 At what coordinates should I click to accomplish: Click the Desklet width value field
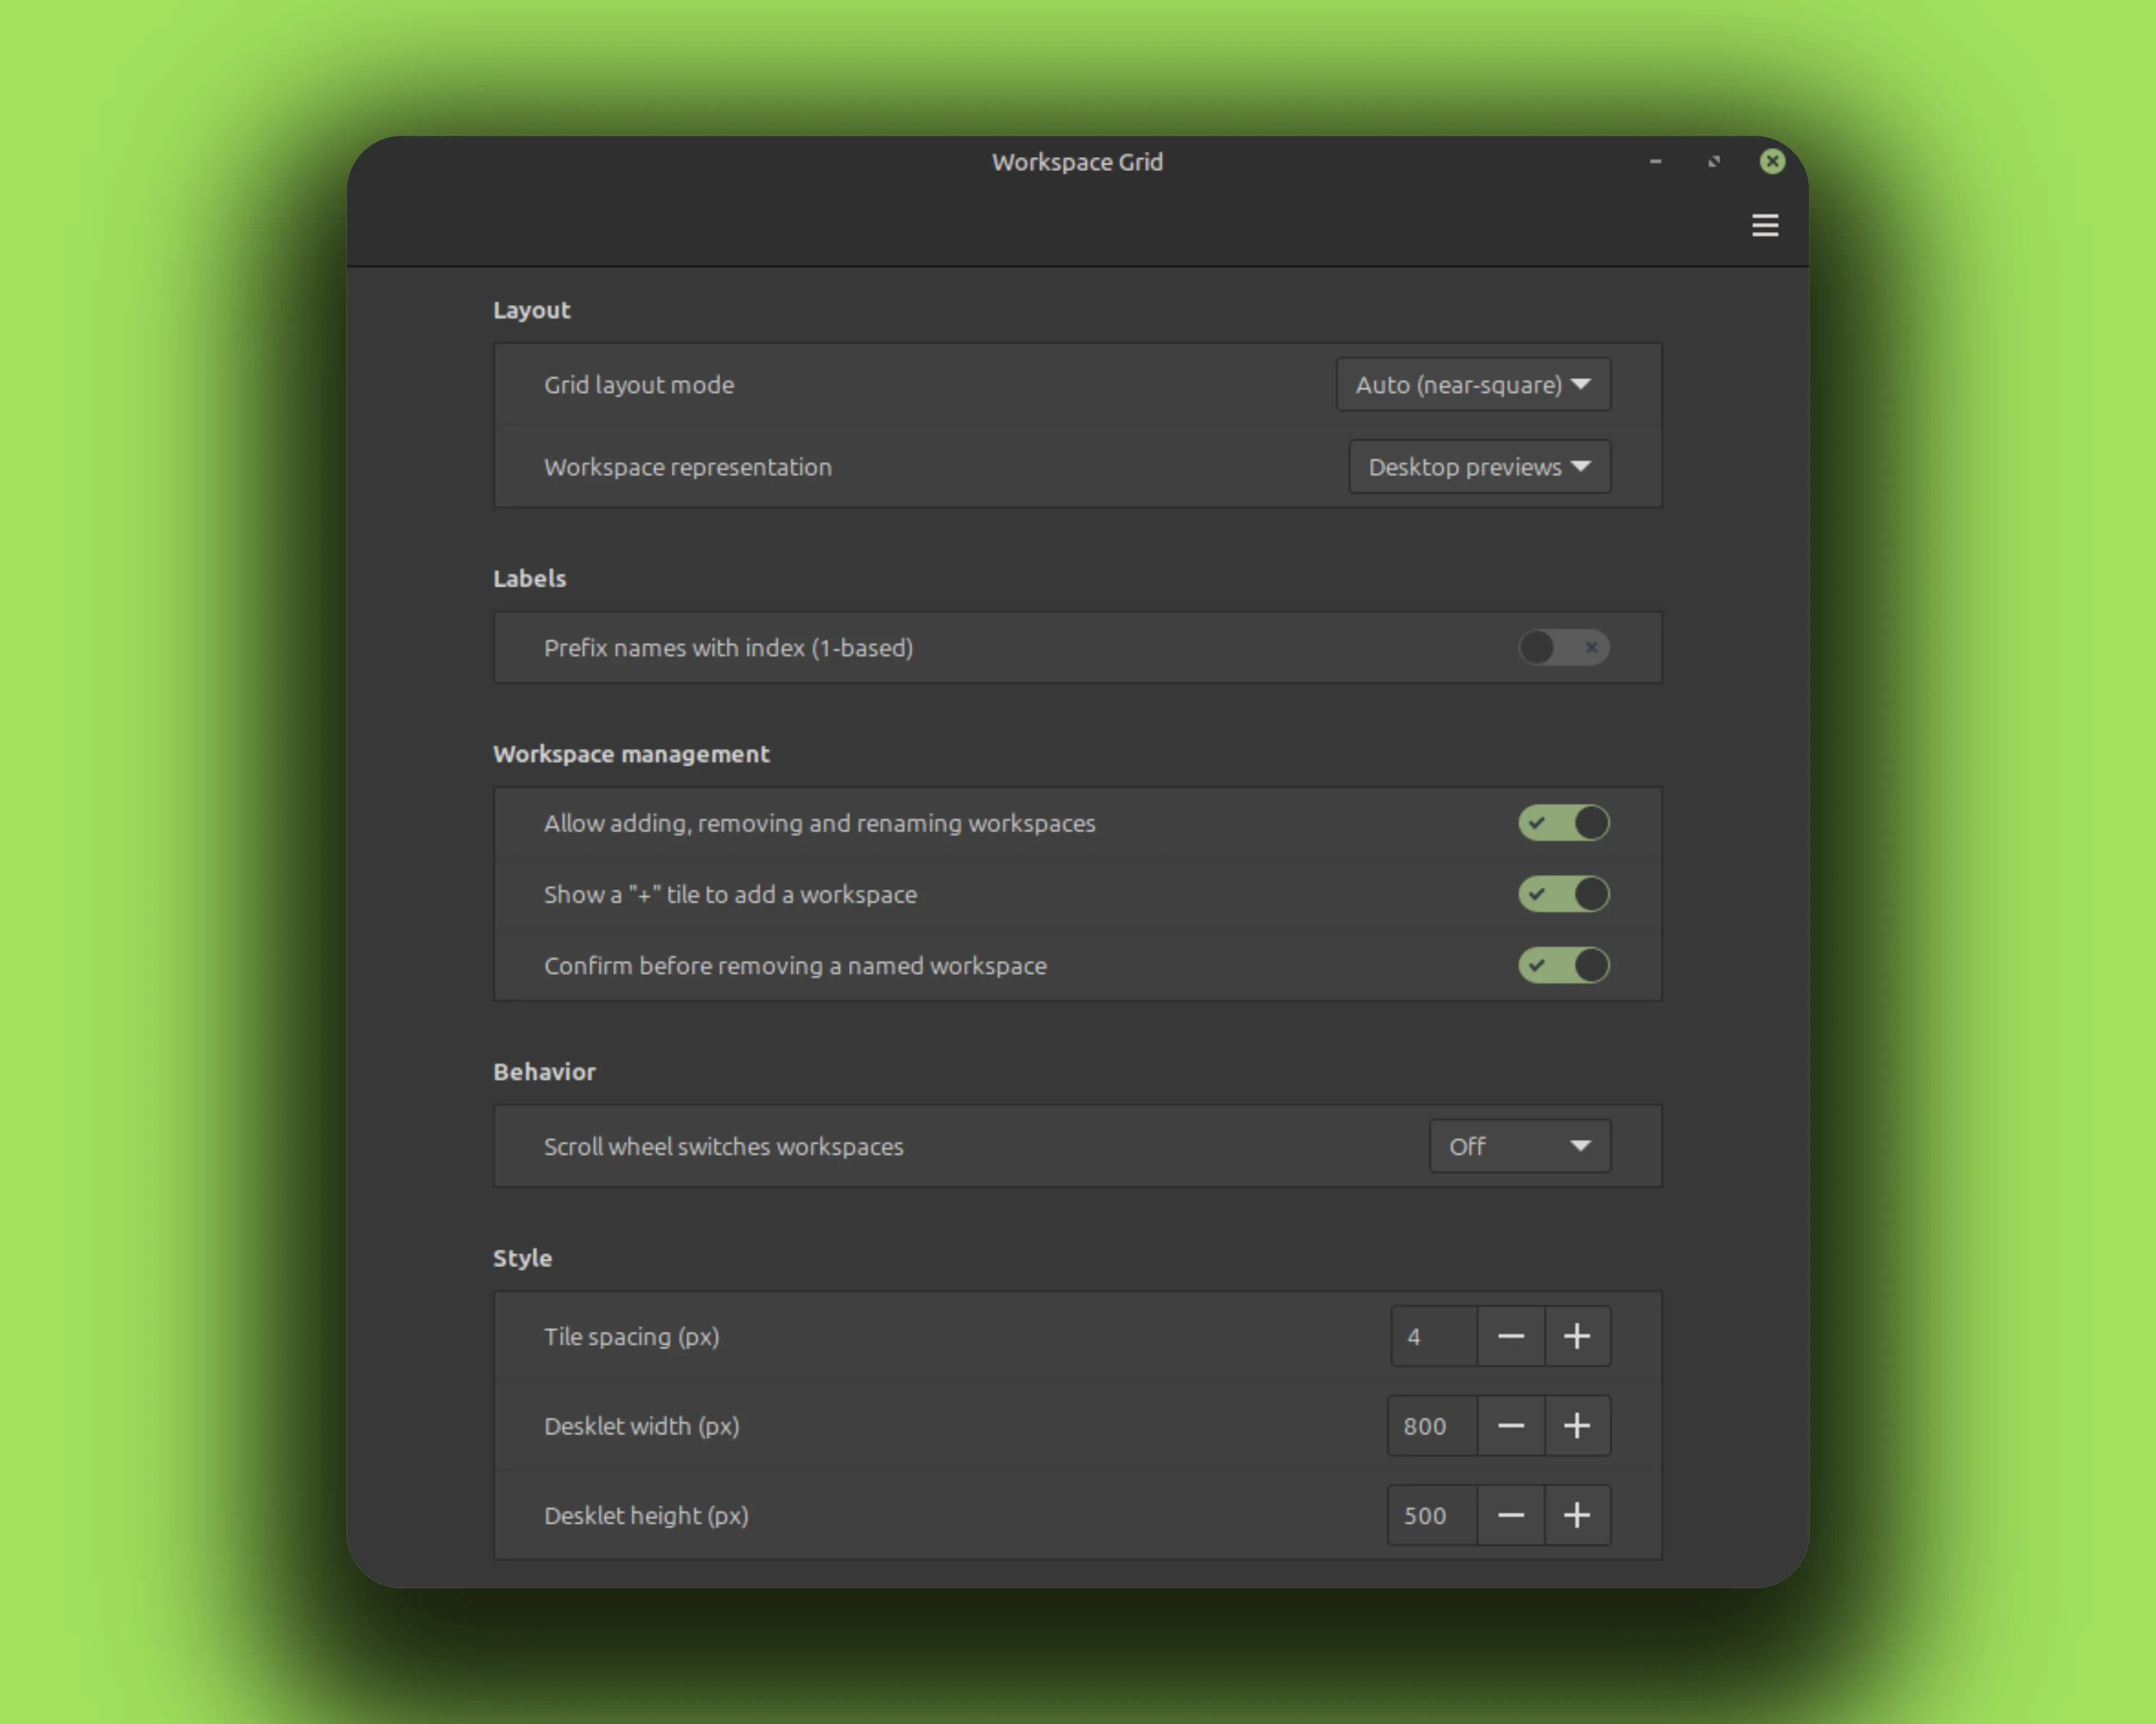click(x=1433, y=1426)
